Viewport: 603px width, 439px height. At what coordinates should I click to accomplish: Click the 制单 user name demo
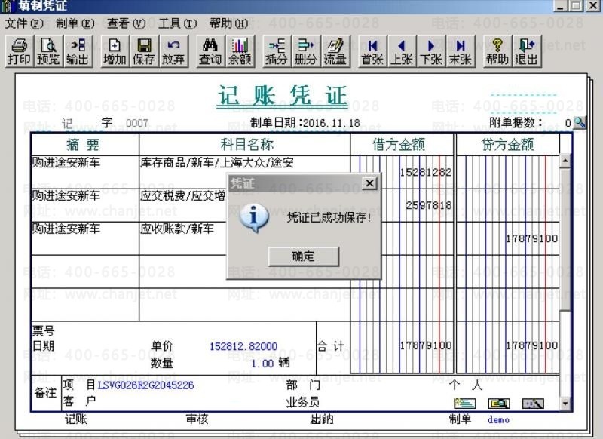pyautogui.click(x=498, y=419)
